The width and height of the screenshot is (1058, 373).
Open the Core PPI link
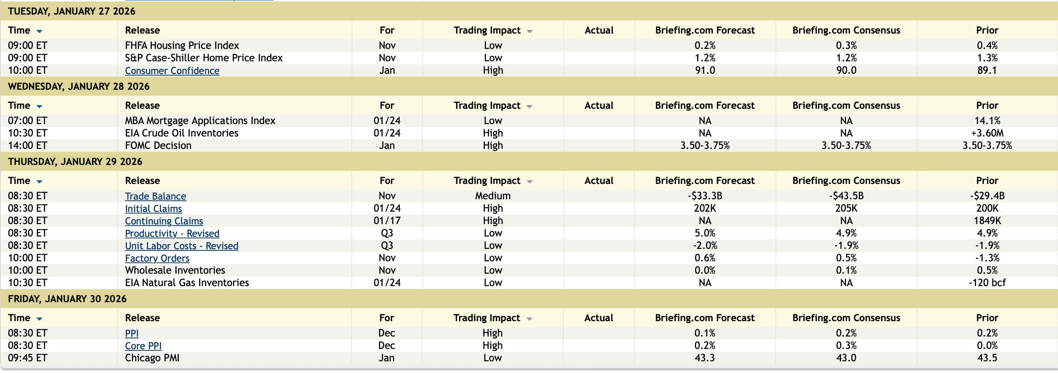coord(143,346)
